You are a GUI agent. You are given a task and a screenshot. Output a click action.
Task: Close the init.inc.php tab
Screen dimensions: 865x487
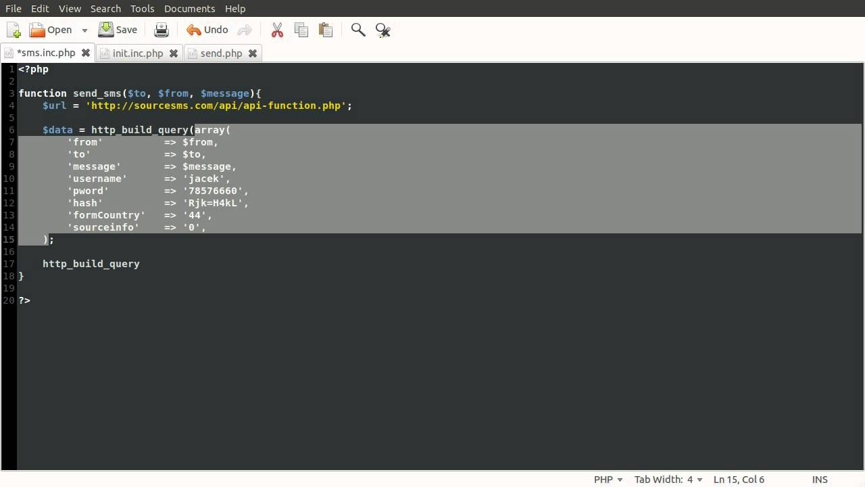[174, 53]
